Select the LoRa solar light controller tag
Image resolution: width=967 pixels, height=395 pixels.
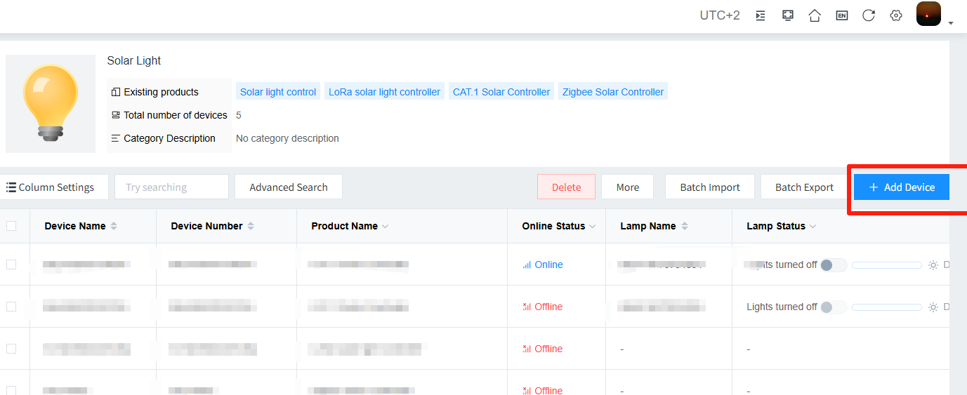384,92
